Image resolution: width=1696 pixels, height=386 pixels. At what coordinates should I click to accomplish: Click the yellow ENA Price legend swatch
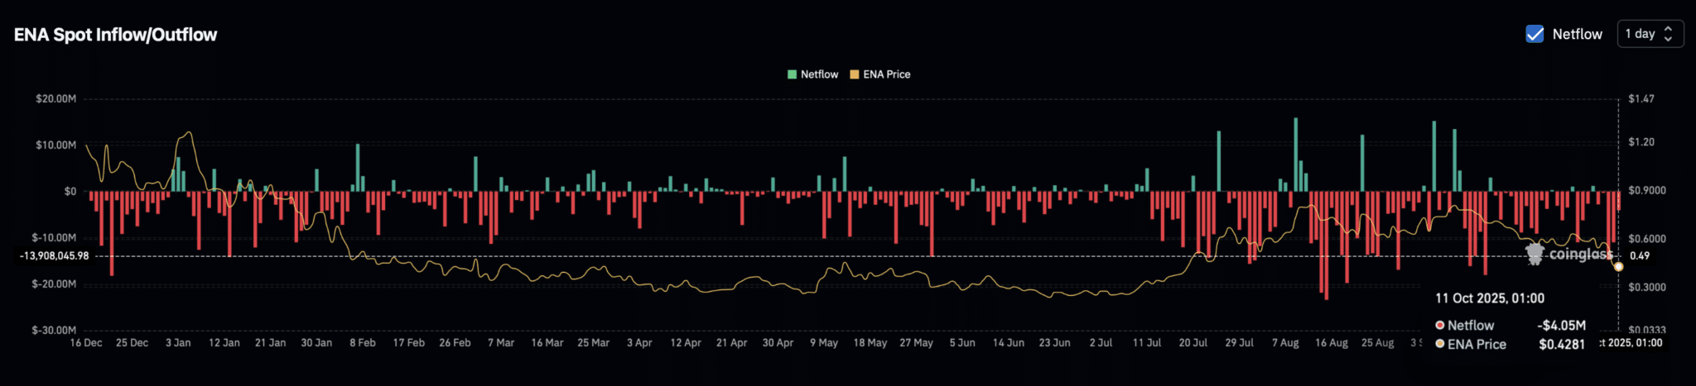pyautogui.click(x=855, y=74)
